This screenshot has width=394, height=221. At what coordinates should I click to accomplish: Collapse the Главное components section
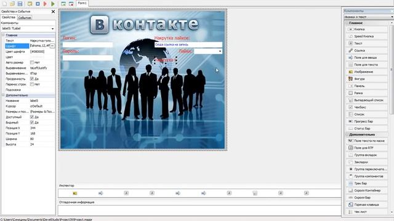click(x=347, y=23)
